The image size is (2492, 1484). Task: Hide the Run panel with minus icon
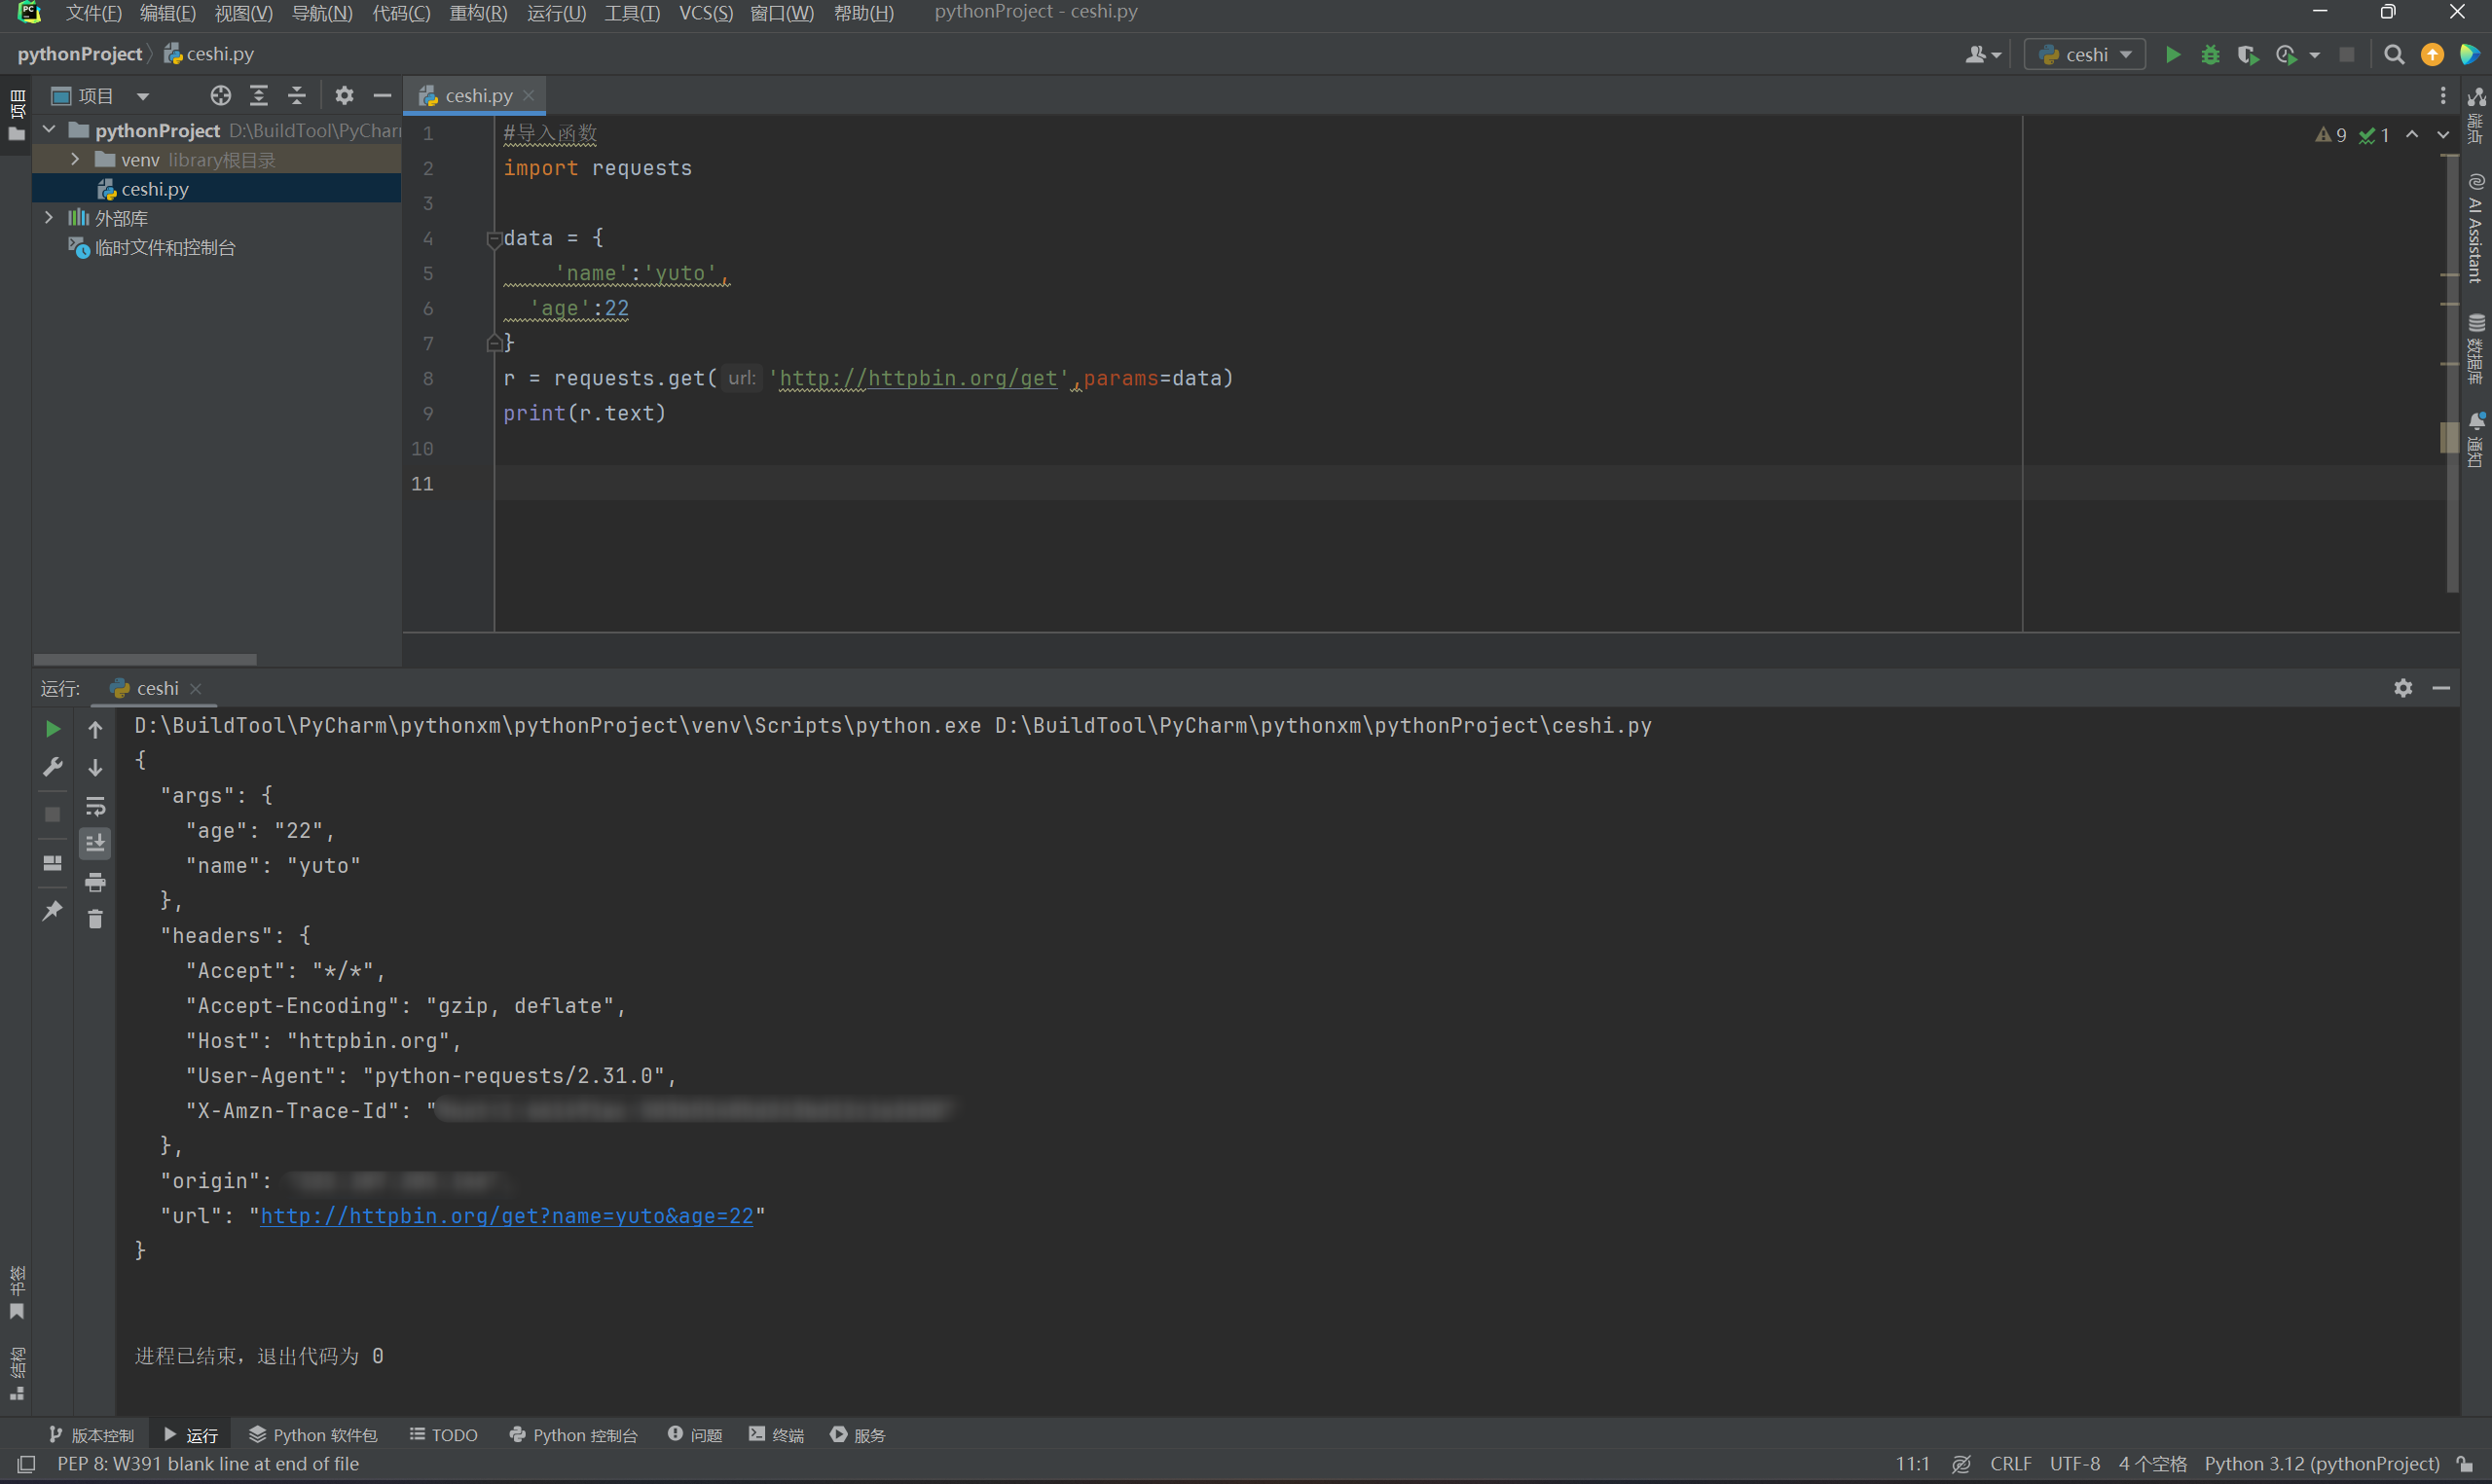2441,688
